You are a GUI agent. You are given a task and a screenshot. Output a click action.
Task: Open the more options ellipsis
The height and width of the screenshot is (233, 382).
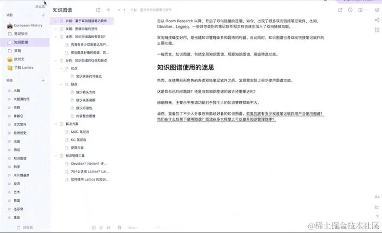click(367, 10)
